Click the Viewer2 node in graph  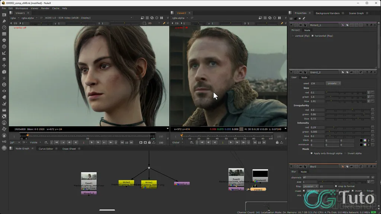(x=258, y=189)
